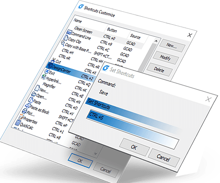This screenshot has height=183, width=220.
Task: Click the Copy with Base Point icon
Action: pos(63,43)
